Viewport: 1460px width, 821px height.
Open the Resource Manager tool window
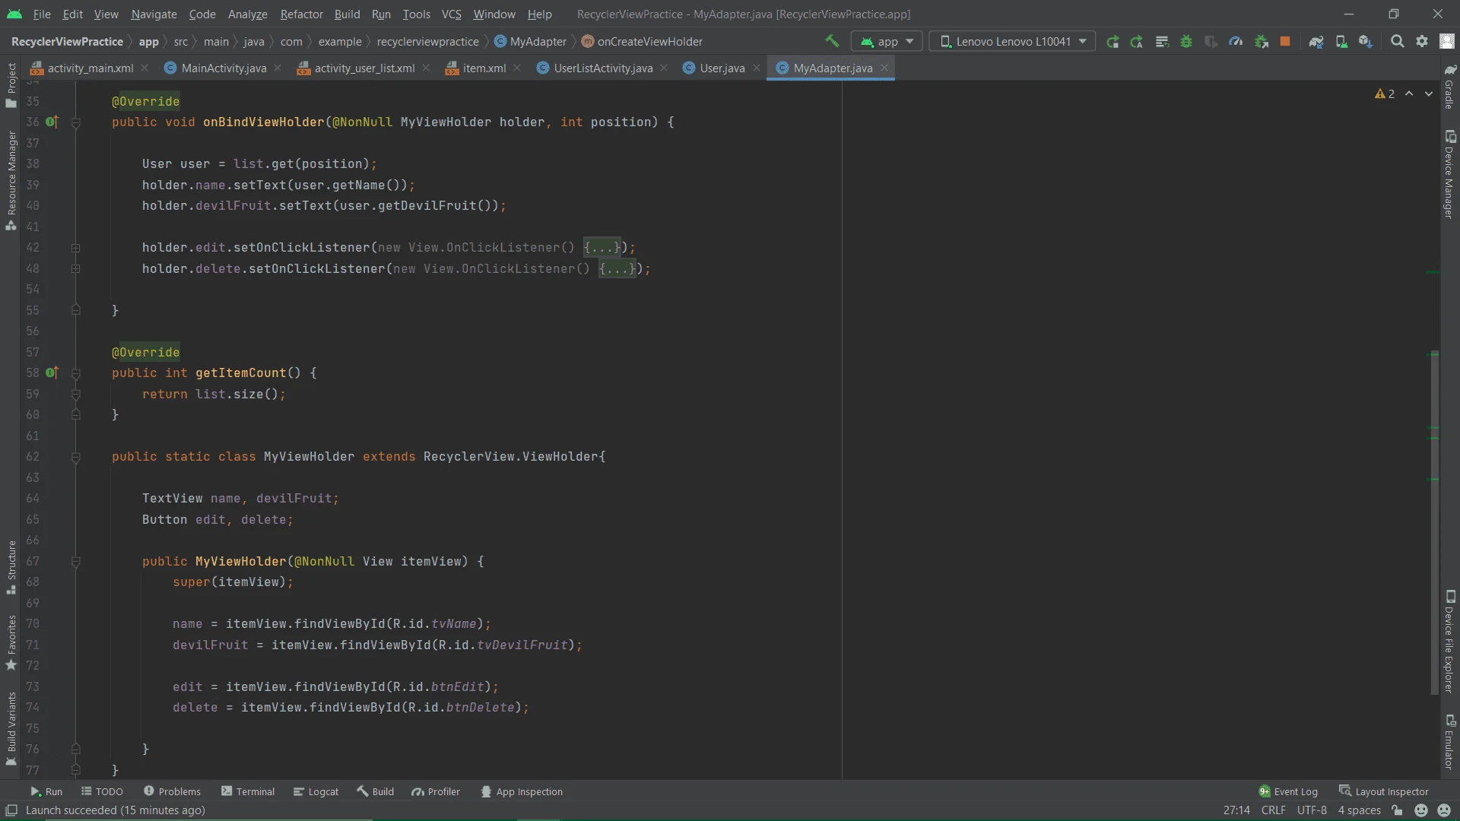[11, 180]
